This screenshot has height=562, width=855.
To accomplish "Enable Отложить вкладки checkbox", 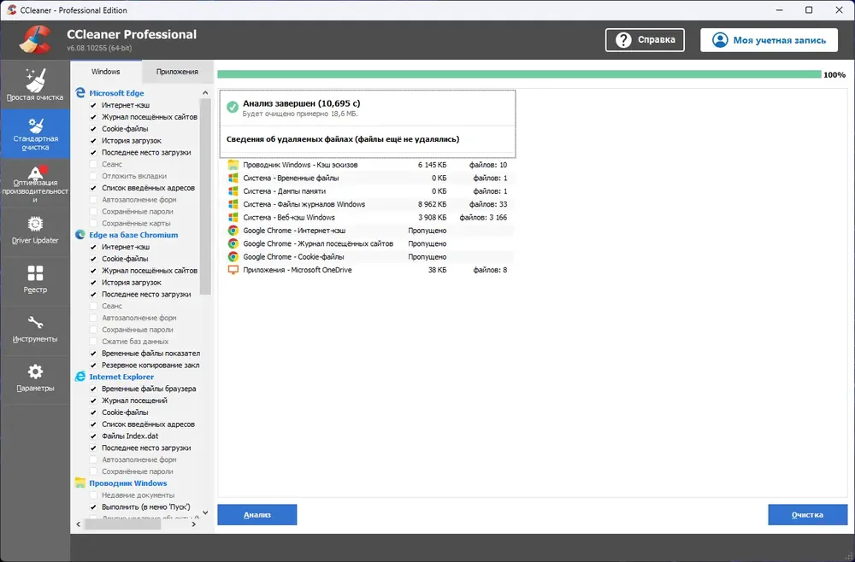I will [x=93, y=176].
